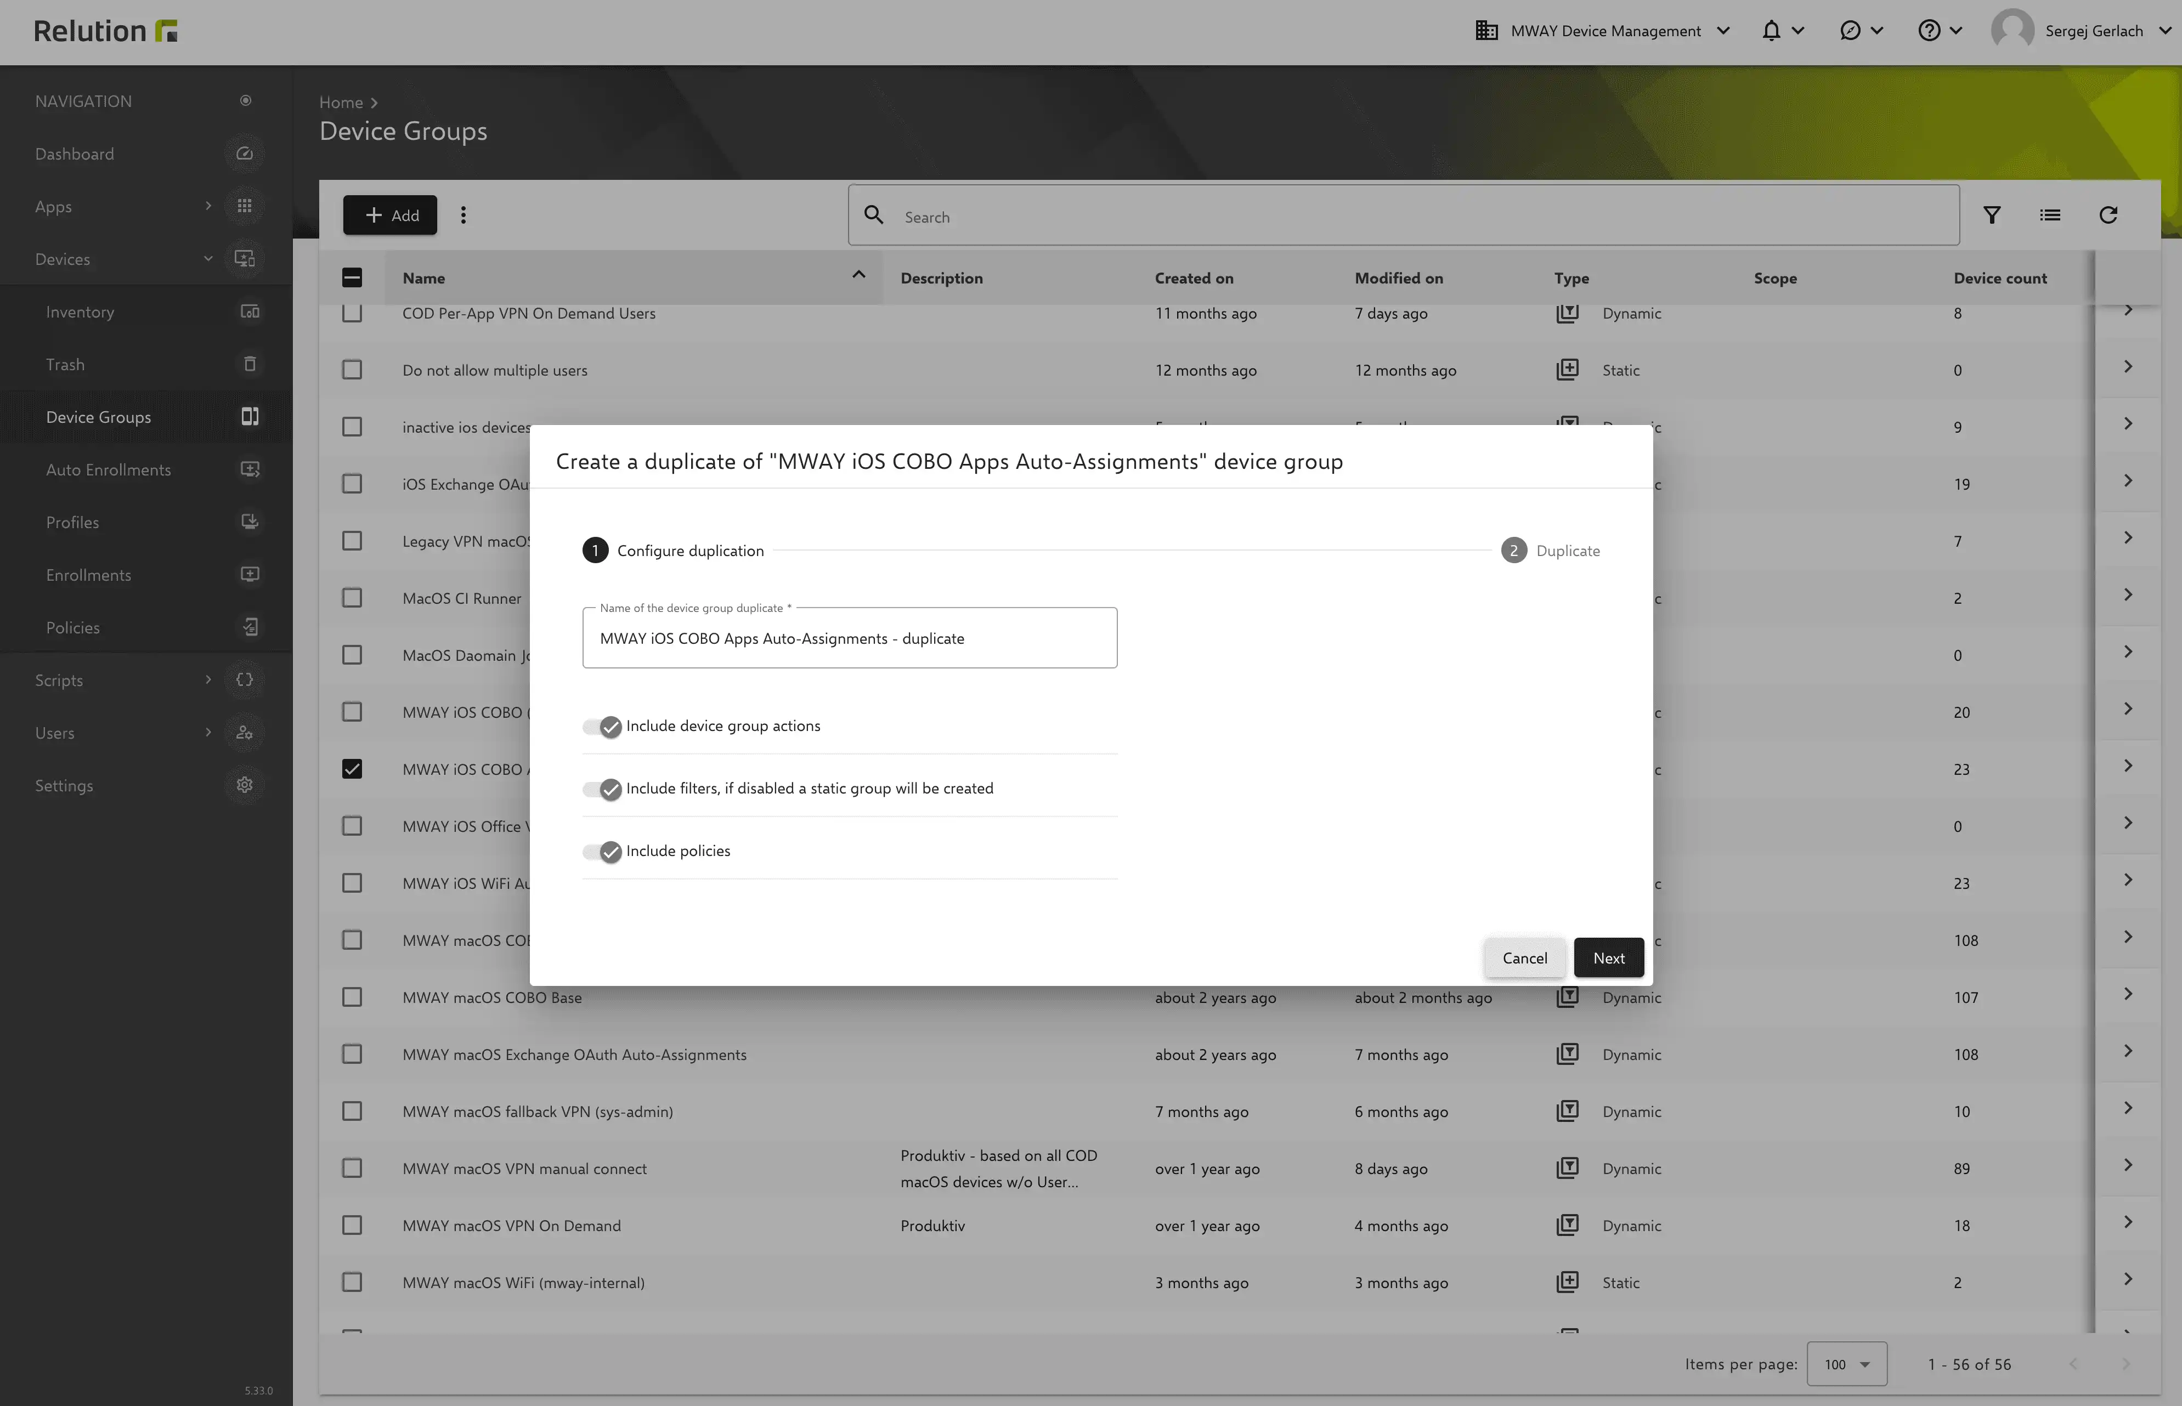Open Profiles in the sidebar
Viewport: 2182px width, 1406px height.
[146, 521]
